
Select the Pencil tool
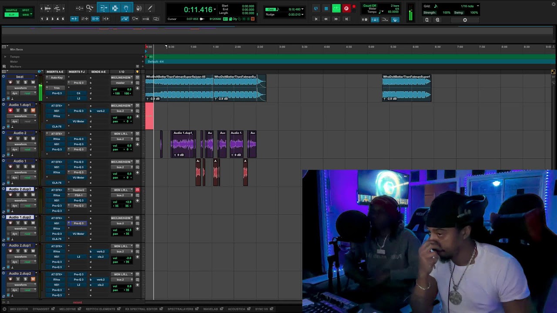pyautogui.click(x=150, y=8)
